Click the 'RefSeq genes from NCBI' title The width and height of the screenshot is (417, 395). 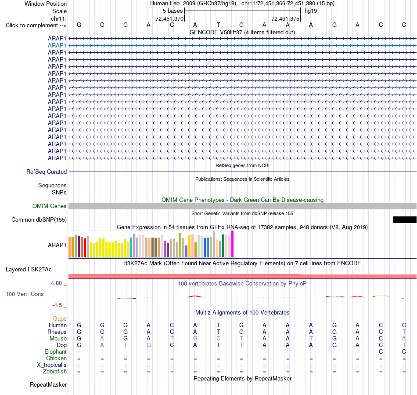click(x=242, y=165)
